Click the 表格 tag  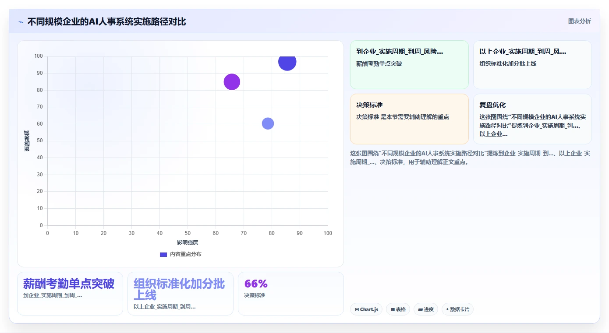[398, 309]
